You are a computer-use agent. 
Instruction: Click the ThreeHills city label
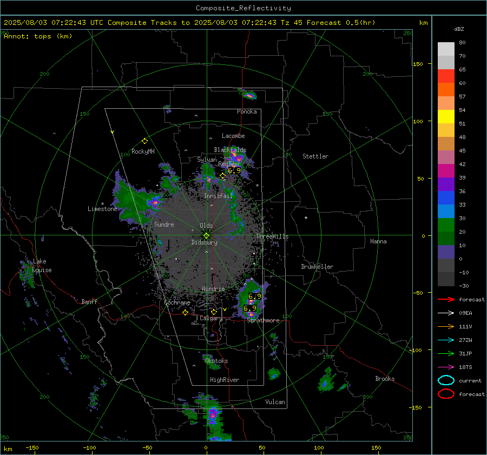click(272, 236)
